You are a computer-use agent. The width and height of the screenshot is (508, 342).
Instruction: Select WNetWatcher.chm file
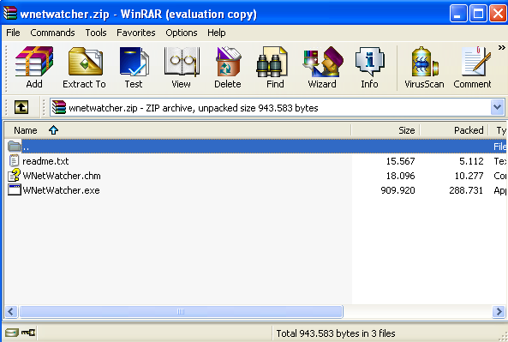(62, 176)
